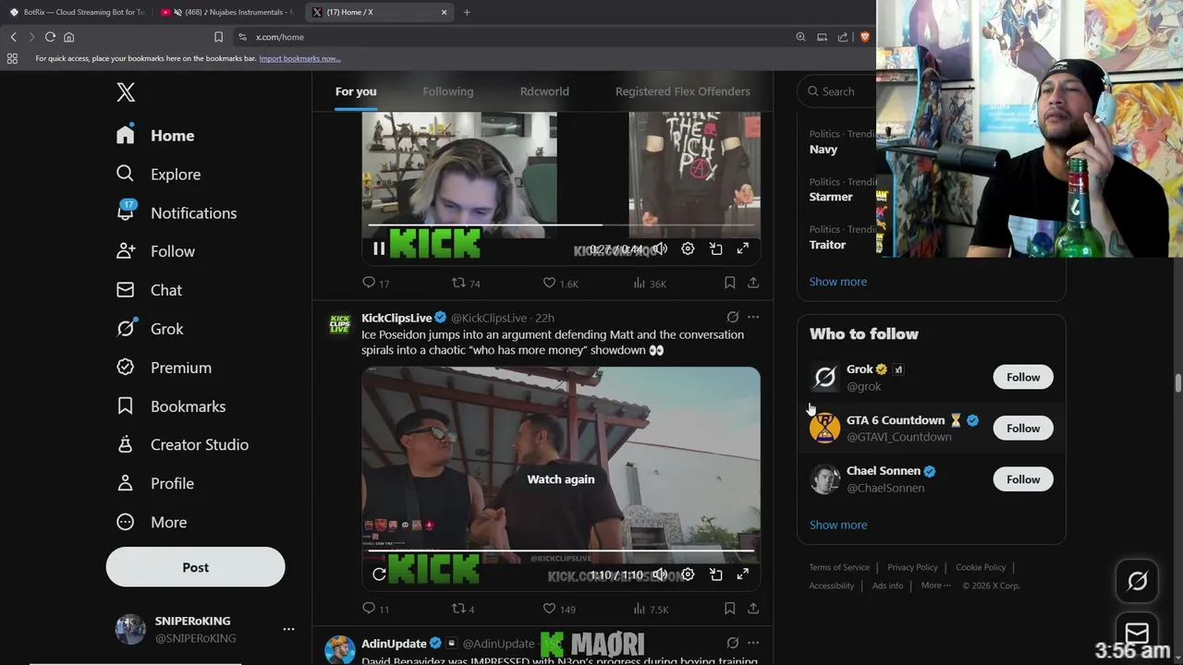Click the Post button
Screen dimensions: 1183x665
(195, 567)
